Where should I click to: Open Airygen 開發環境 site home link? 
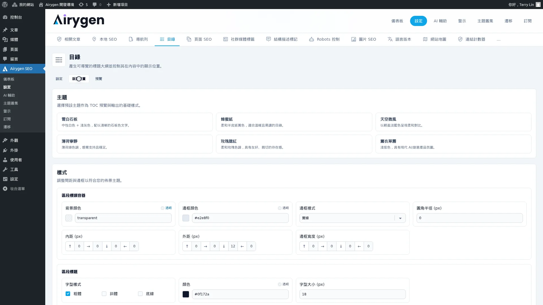coord(56,5)
